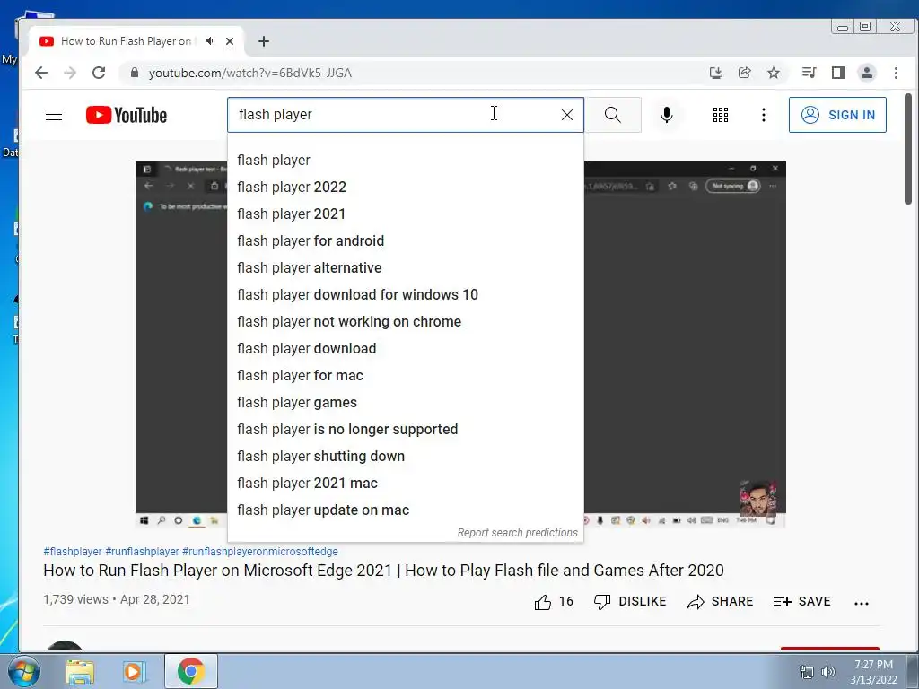Choose 'flash player games' suggestion
919x689 pixels.
406,403
